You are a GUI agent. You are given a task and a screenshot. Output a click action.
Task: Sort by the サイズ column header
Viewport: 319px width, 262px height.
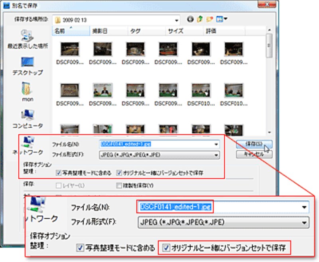184,31
